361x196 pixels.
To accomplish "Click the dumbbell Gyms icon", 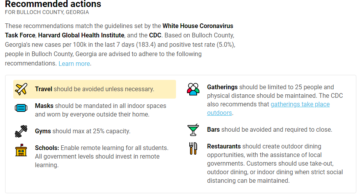I will point(21,131).
